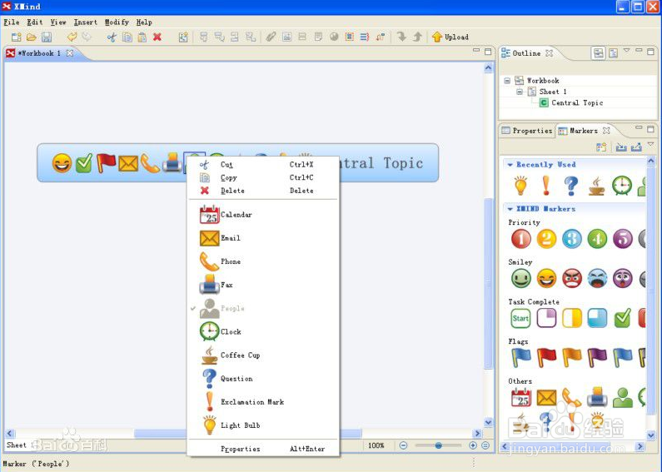Switch to the Properties tab
The width and height of the screenshot is (662, 472).
(x=527, y=131)
